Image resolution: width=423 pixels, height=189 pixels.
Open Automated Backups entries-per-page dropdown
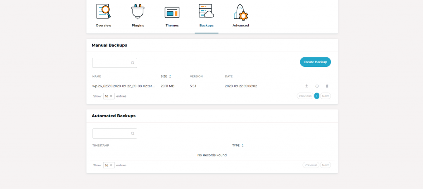click(x=109, y=165)
